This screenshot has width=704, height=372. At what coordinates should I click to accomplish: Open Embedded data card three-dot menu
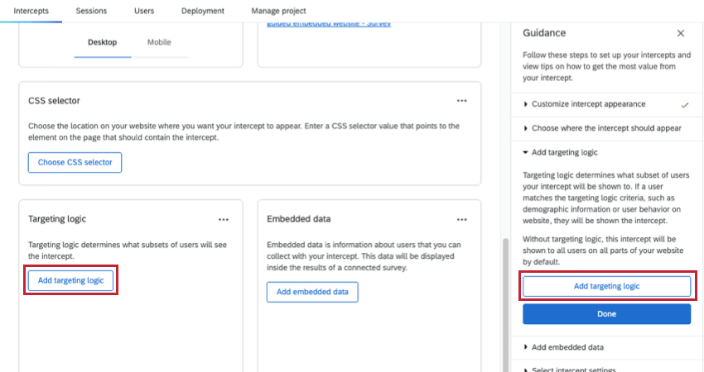tap(462, 219)
